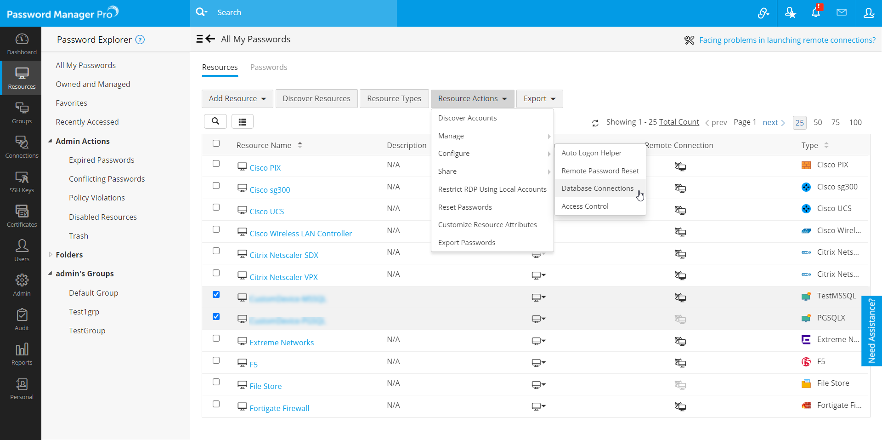This screenshot has height=440, width=882.
Task: Expand the Folders tree node
Action: tap(51, 255)
